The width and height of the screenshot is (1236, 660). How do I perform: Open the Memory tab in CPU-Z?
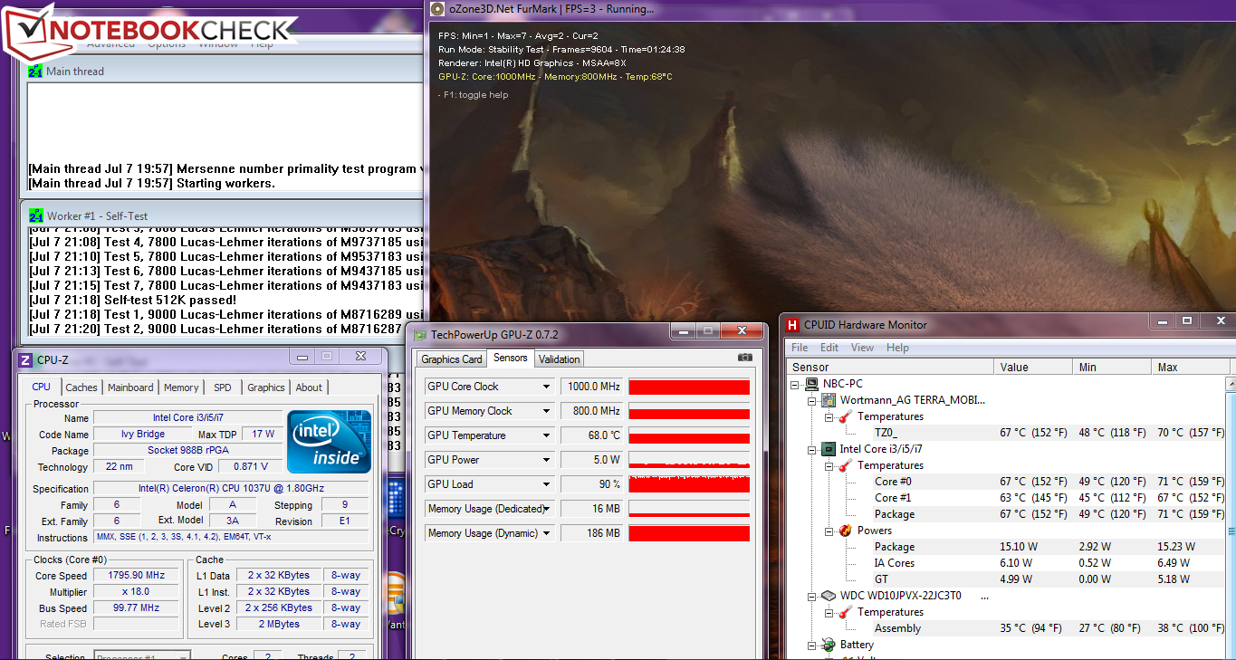[x=181, y=387]
